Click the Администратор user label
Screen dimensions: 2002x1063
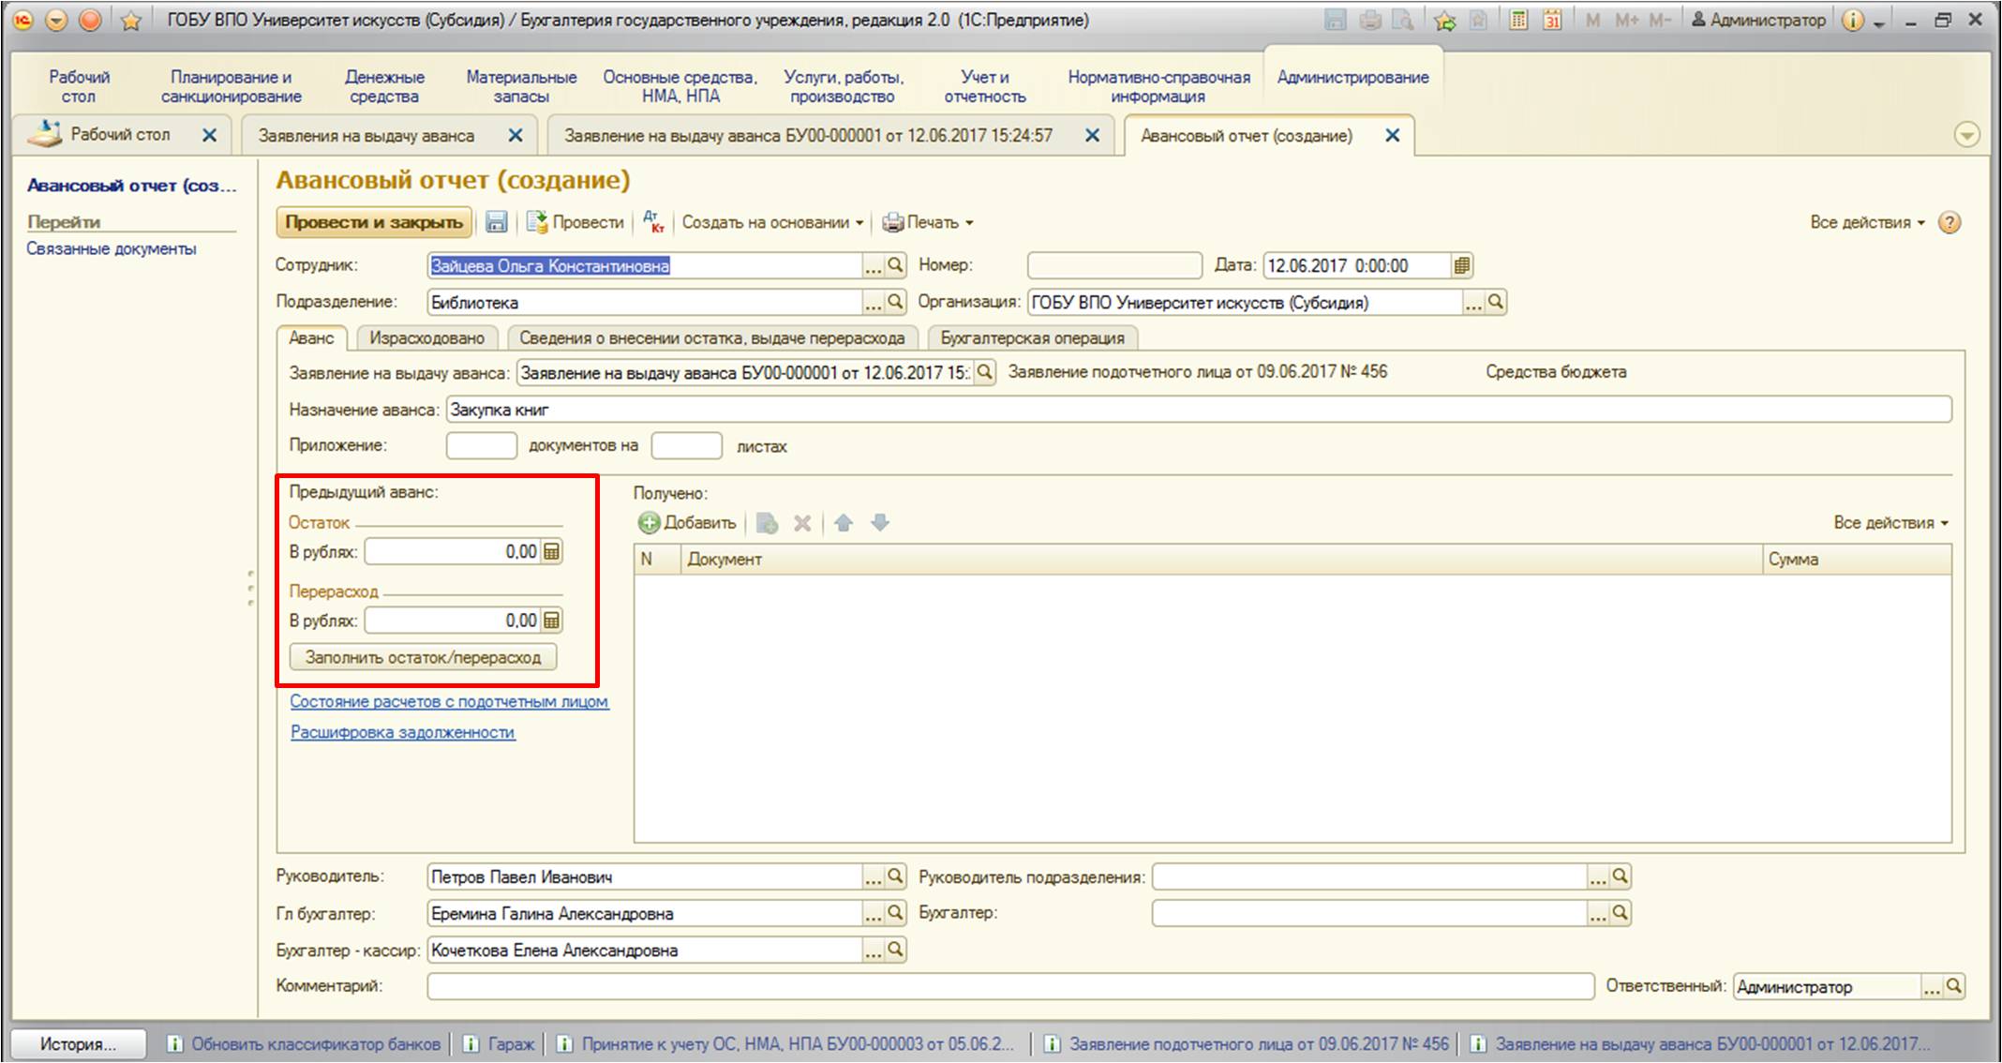click(x=1758, y=20)
